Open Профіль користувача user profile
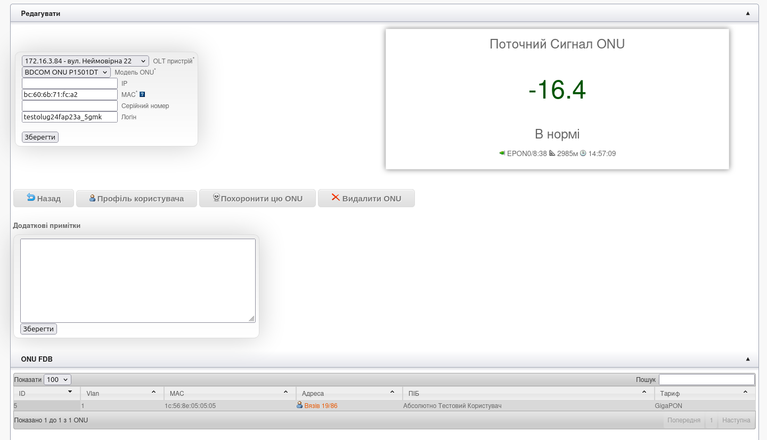The image size is (767, 440). (x=136, y=199)
